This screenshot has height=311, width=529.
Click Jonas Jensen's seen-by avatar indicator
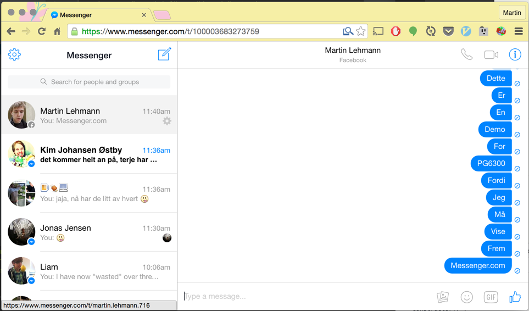click(x=167, y=238)
